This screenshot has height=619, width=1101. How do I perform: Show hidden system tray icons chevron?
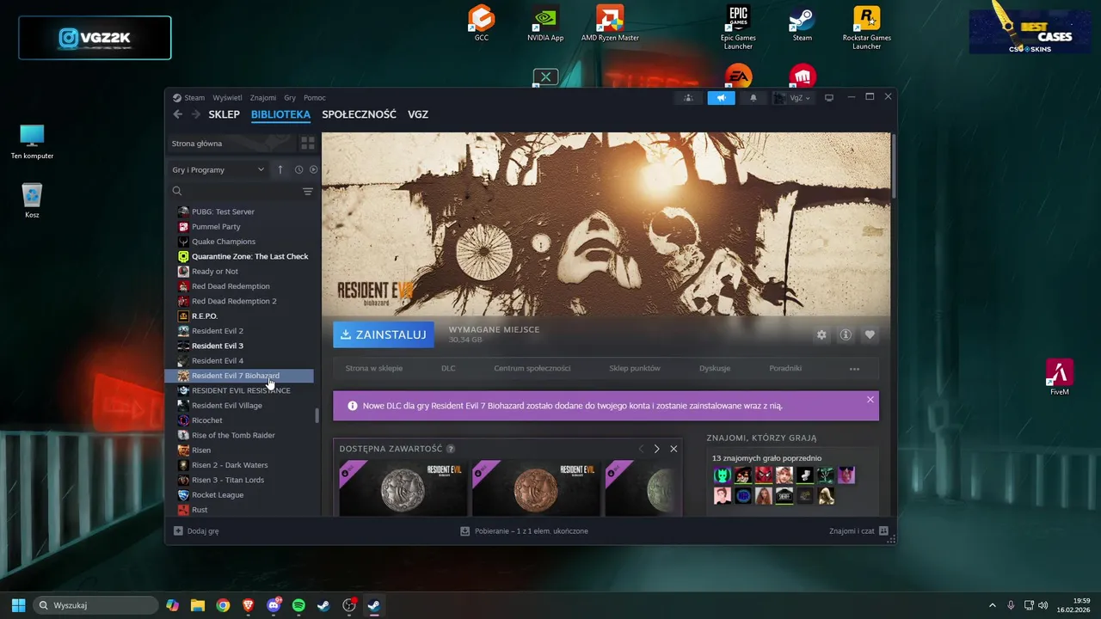pos(992,605)
